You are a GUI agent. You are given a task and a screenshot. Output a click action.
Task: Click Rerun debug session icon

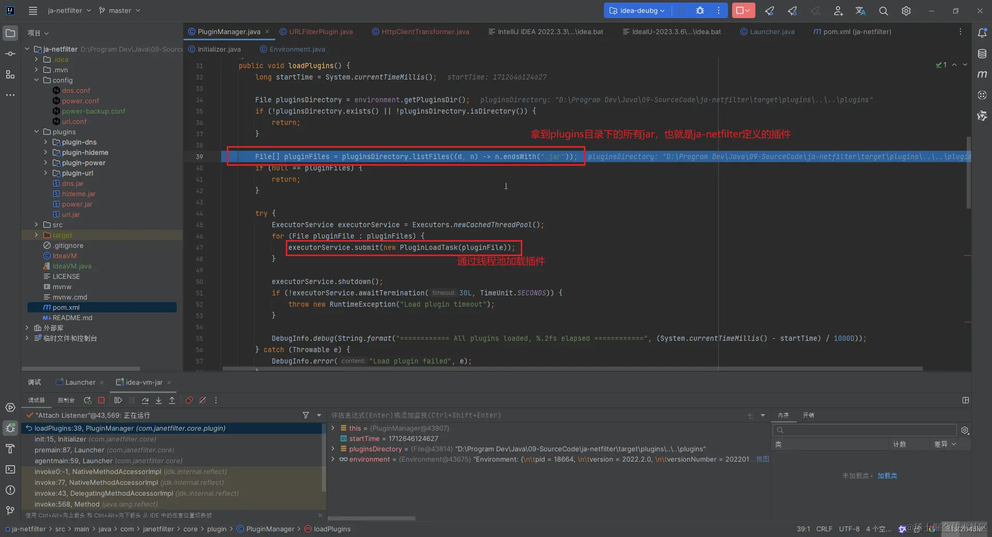click(87, 400)
